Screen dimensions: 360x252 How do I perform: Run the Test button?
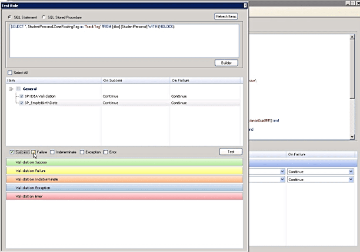click(x=230, y=151)
